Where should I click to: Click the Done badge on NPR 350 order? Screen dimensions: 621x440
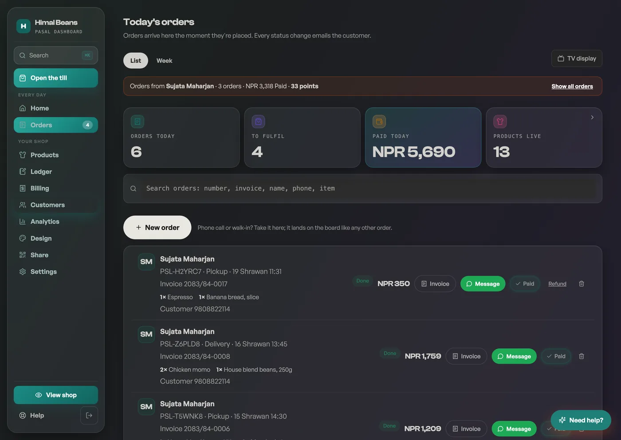point(362,281)
